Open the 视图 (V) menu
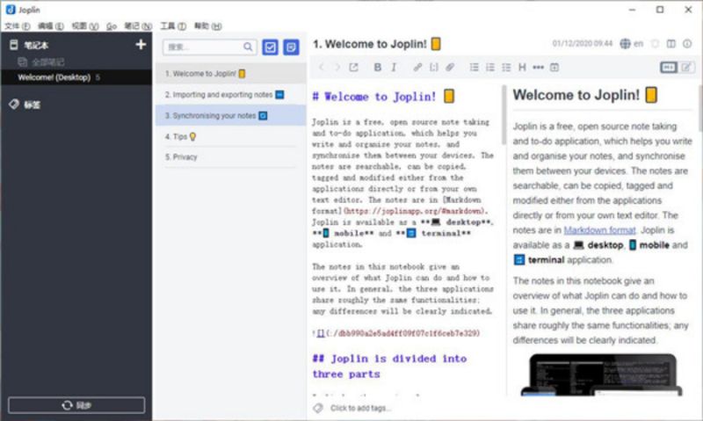The width and height of the screenshot is (703, 421). point(85,26)
